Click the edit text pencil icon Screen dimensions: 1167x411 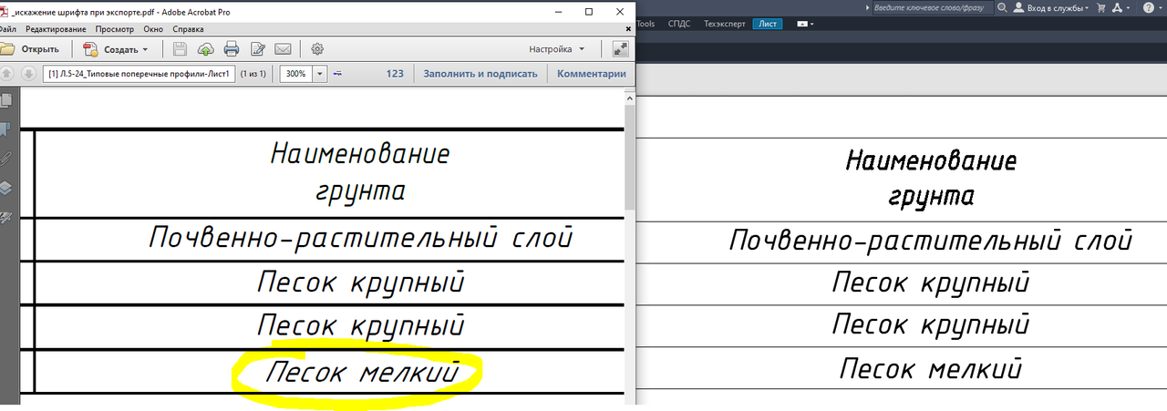click(257, 49)
